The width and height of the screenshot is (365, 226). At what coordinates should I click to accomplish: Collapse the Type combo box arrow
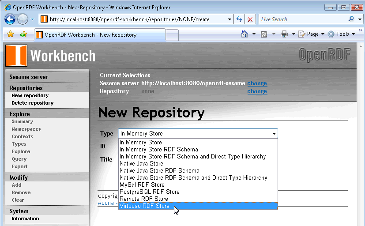(274, 133)
